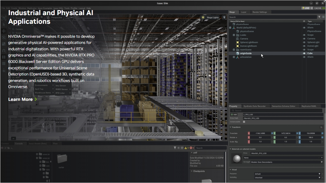Click the console warning triangle filter icon
The width and height of the screenshot is (326, 183).
pos(186,148)
